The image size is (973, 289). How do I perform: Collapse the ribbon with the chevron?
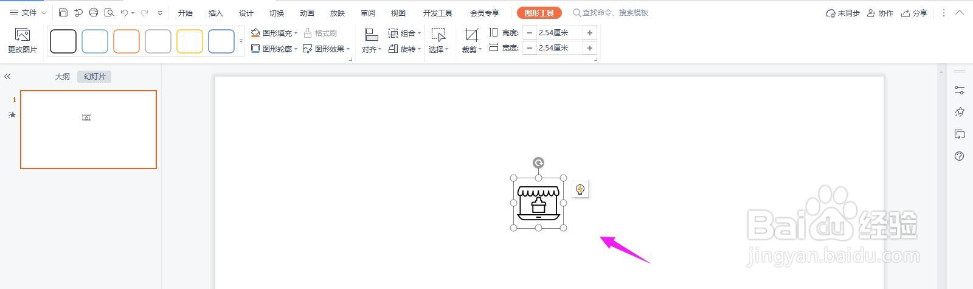click(960, 13)
